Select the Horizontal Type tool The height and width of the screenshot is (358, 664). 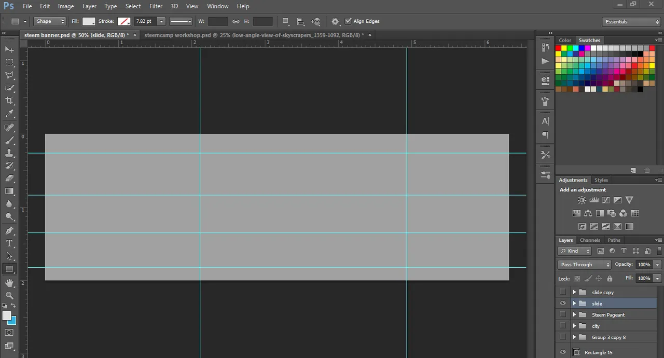(9, 243)
